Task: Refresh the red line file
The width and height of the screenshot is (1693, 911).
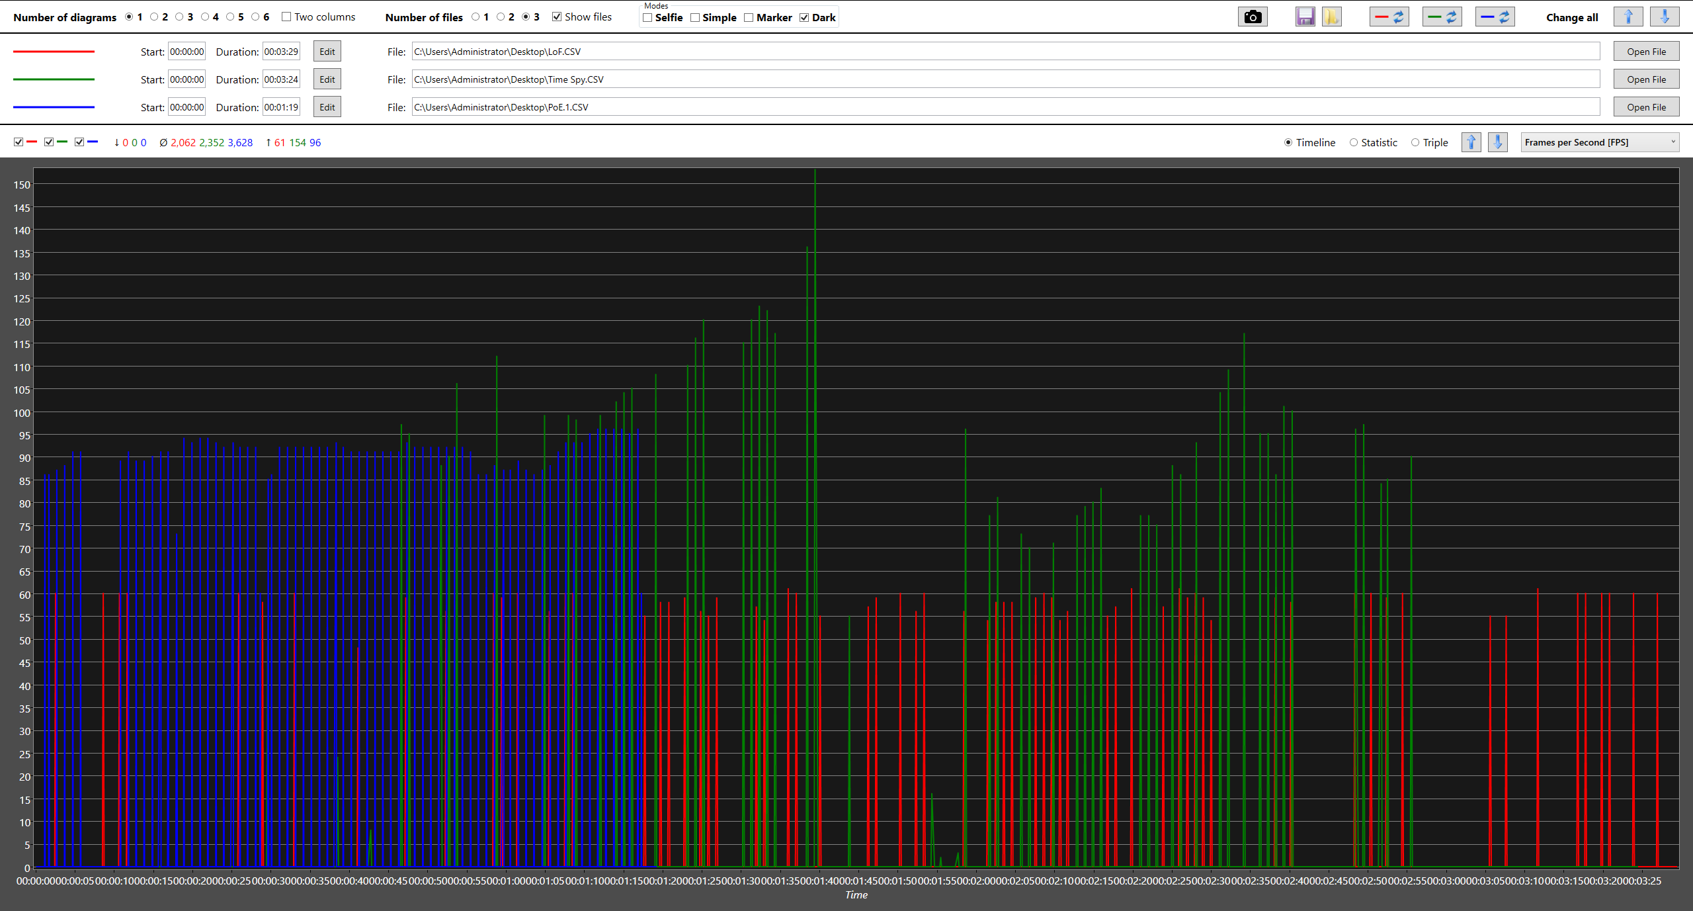Action: pyautogui.click(x=1389, y=17)
